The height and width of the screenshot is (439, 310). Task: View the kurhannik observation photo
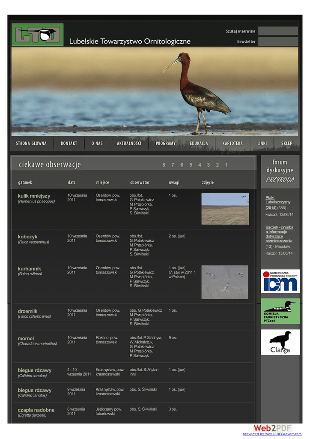pyautogui.click(x=225, y=282)
